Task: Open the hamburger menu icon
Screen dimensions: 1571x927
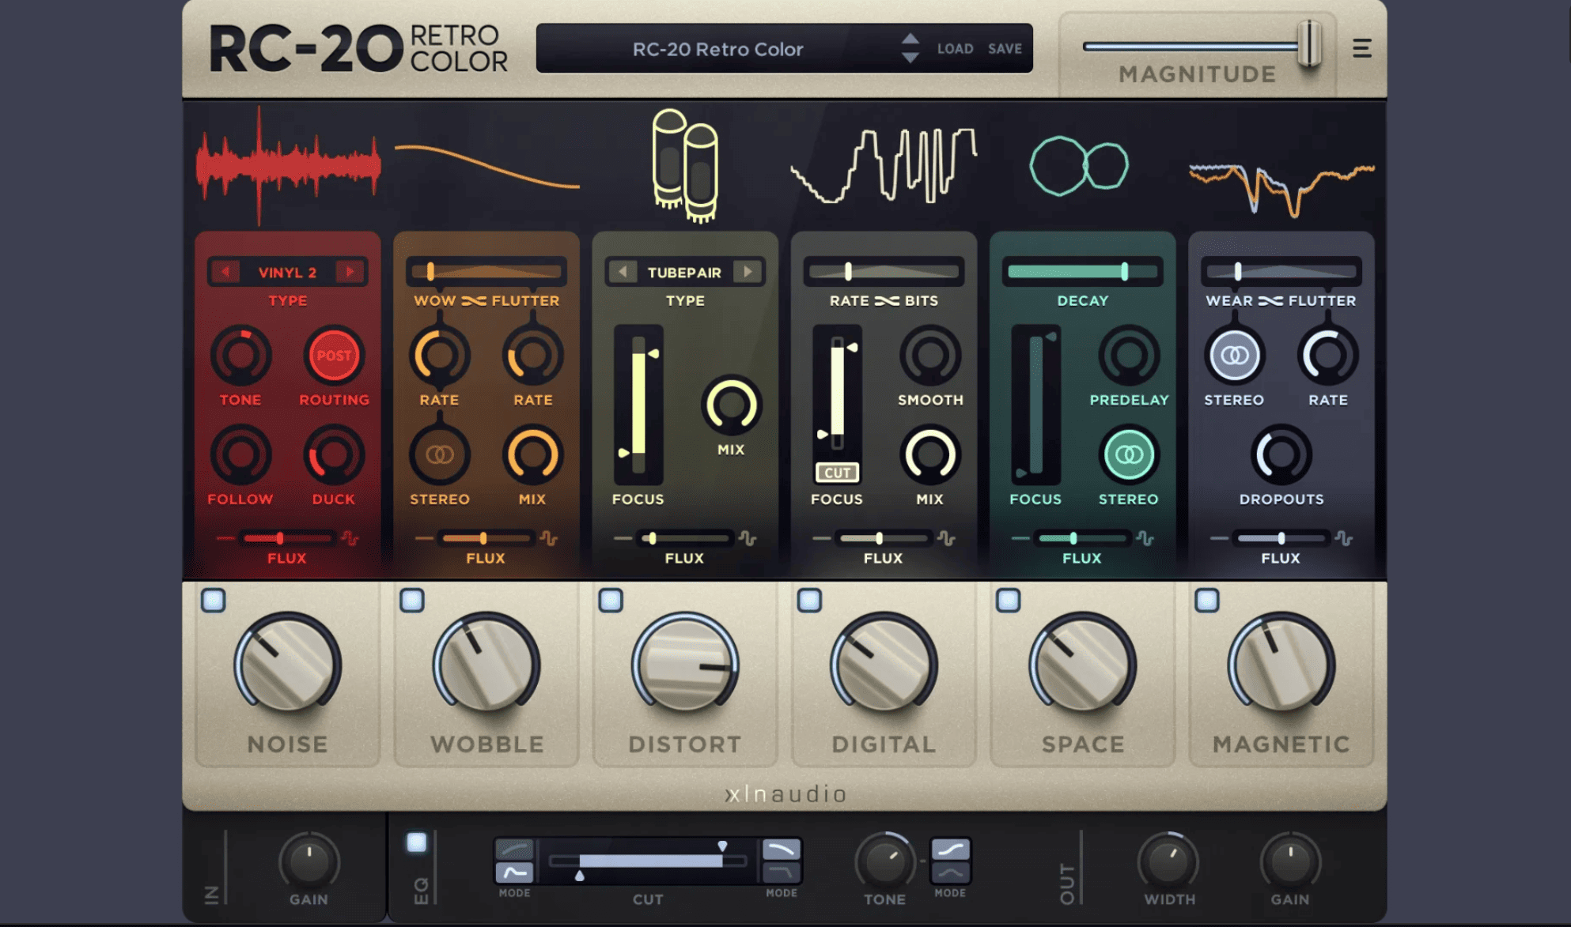Action: 1361,48
